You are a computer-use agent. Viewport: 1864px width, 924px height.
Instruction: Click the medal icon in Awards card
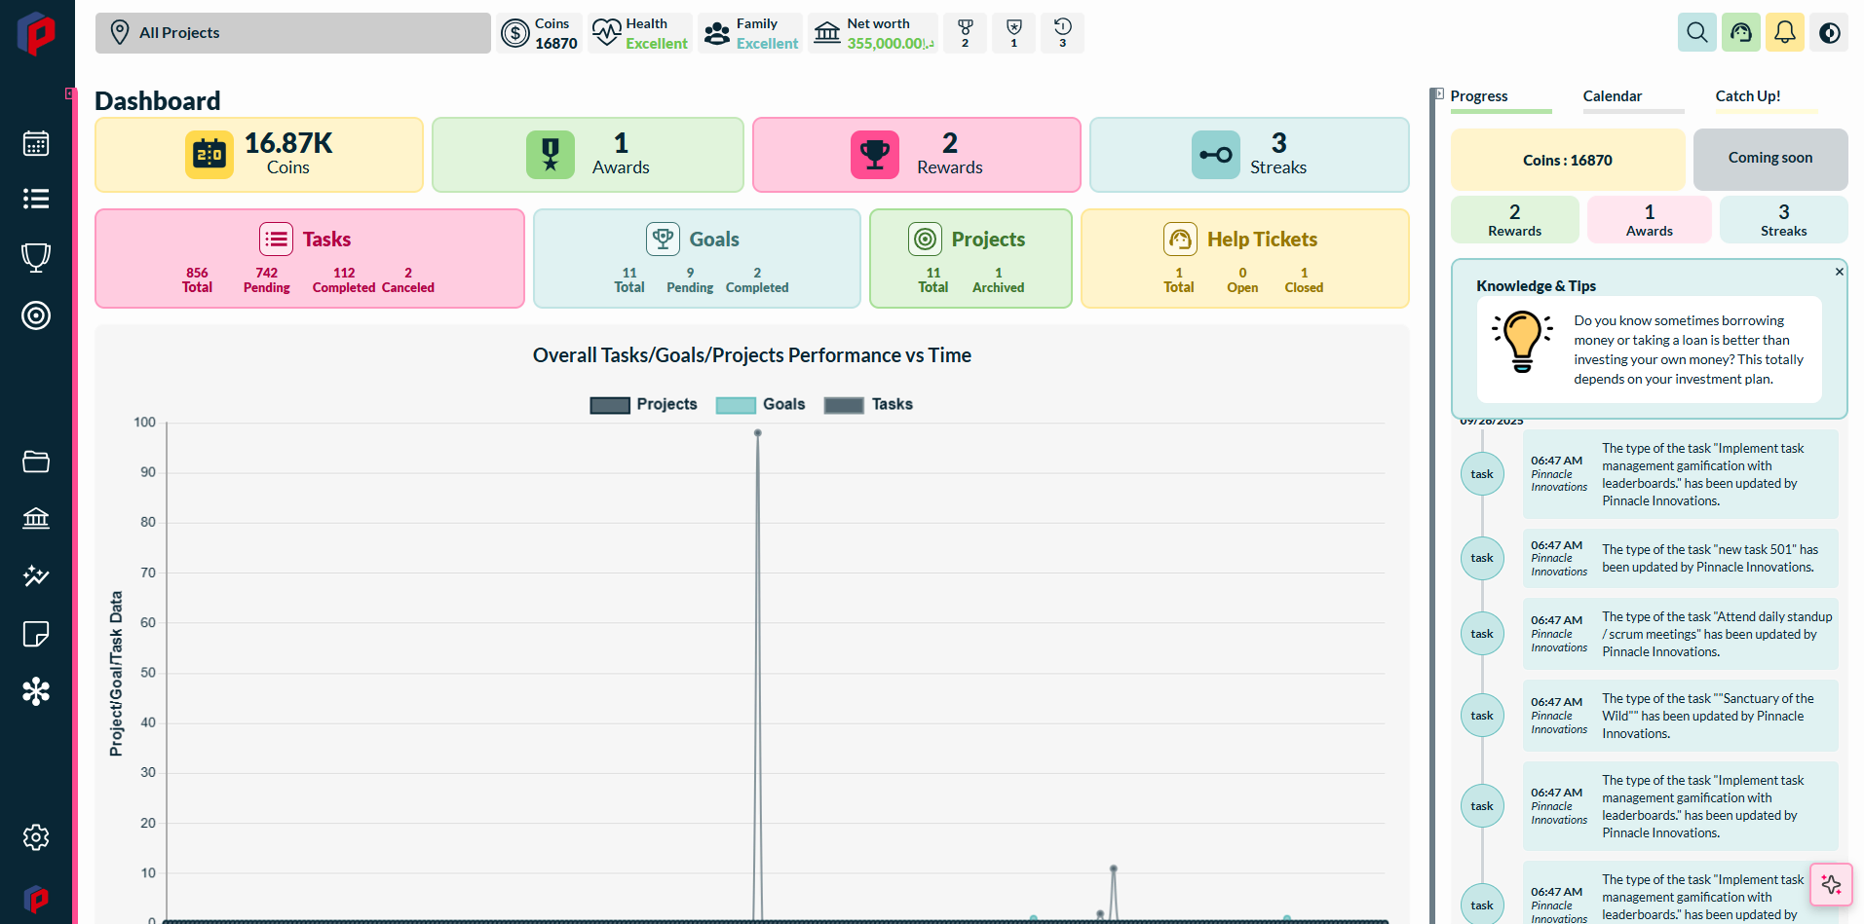(x=551, y=155)
